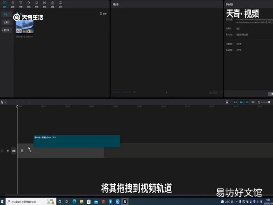This screenshot has height=205, width=273.
Task: Open the Text (文本) tab
Action: [21, 4]
